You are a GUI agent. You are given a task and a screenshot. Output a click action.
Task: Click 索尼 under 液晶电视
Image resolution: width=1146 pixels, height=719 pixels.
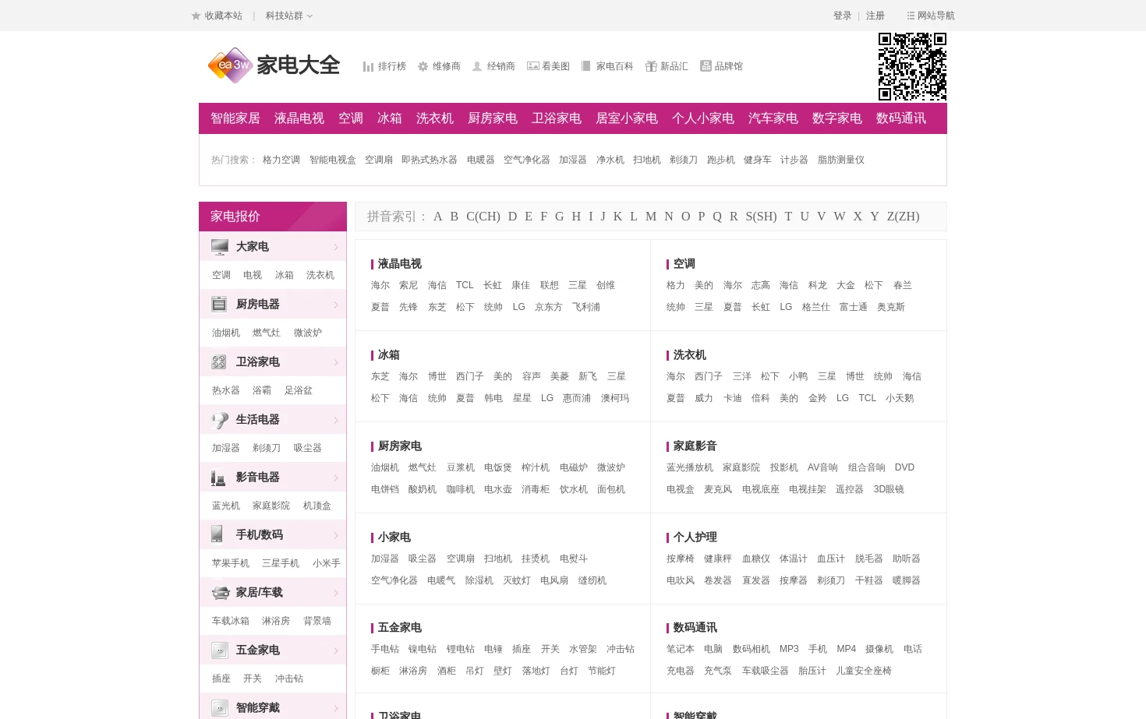409,285
